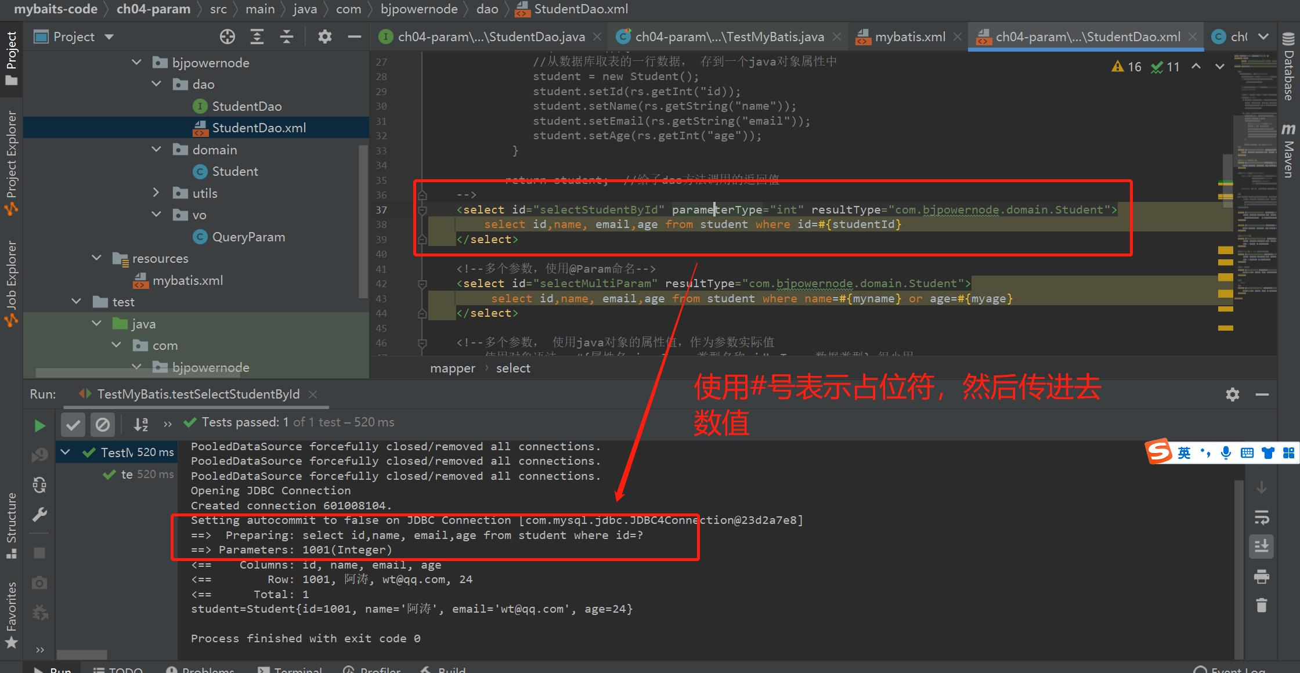
Task: Click the Project tree vertical scrollbar
Action: click(x=364, y=220)
